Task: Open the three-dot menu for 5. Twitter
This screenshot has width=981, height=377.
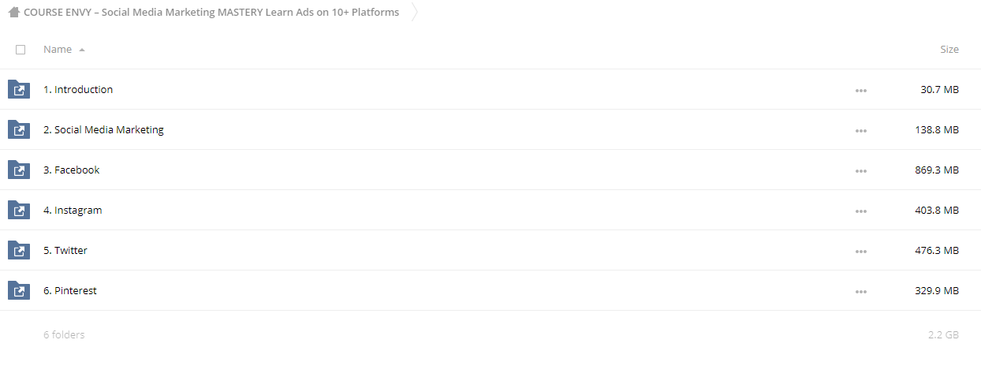Action: tap(860, 252)
